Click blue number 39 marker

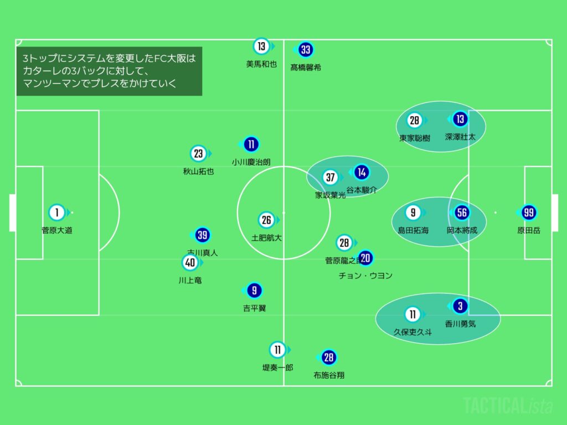click(202, 235)
